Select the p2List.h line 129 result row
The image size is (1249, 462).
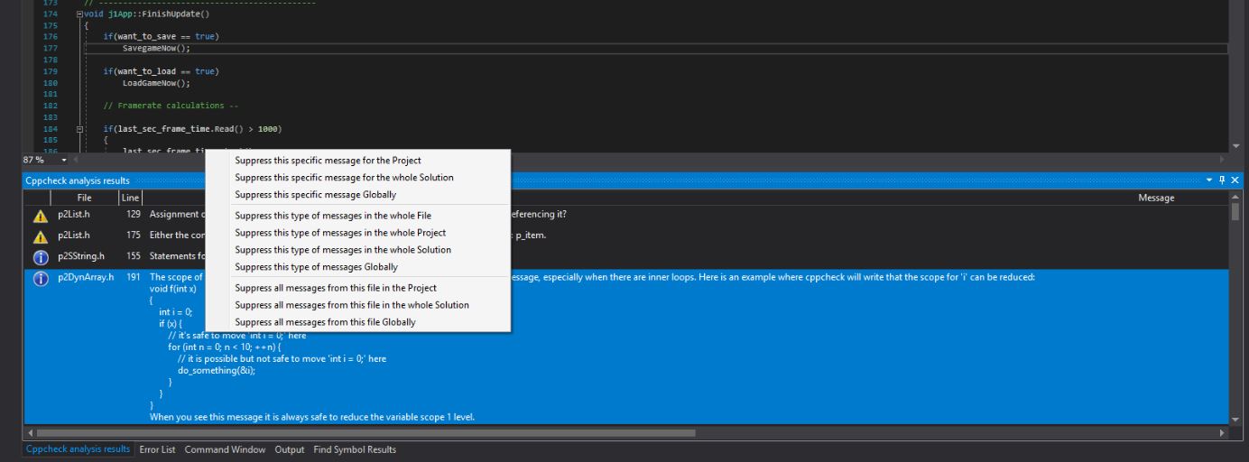pyautogui.click(x=626, y=215)
